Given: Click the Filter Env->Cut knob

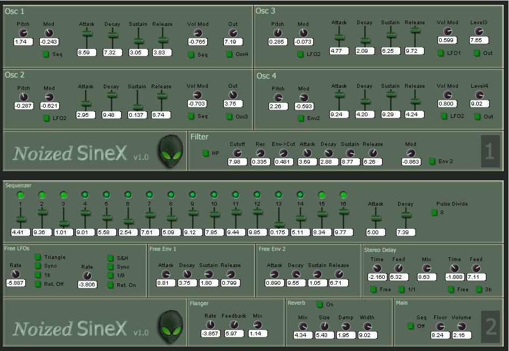Looking at the screenshot, I should click(284, 153).
